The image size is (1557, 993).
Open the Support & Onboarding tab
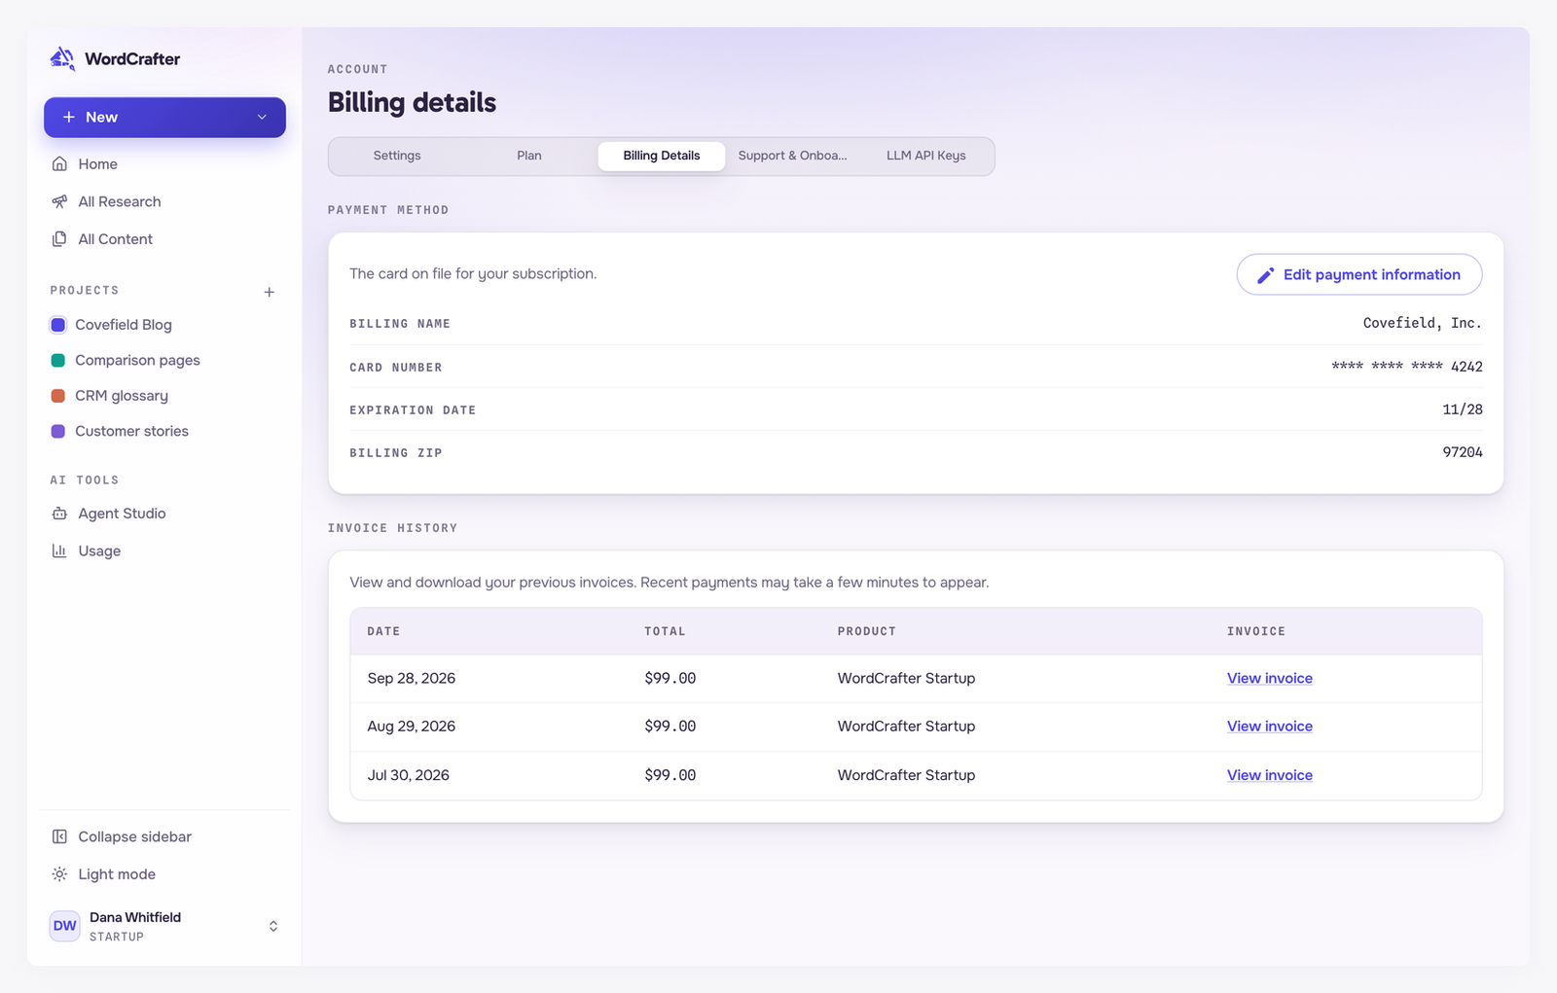[x=793, y=156]
